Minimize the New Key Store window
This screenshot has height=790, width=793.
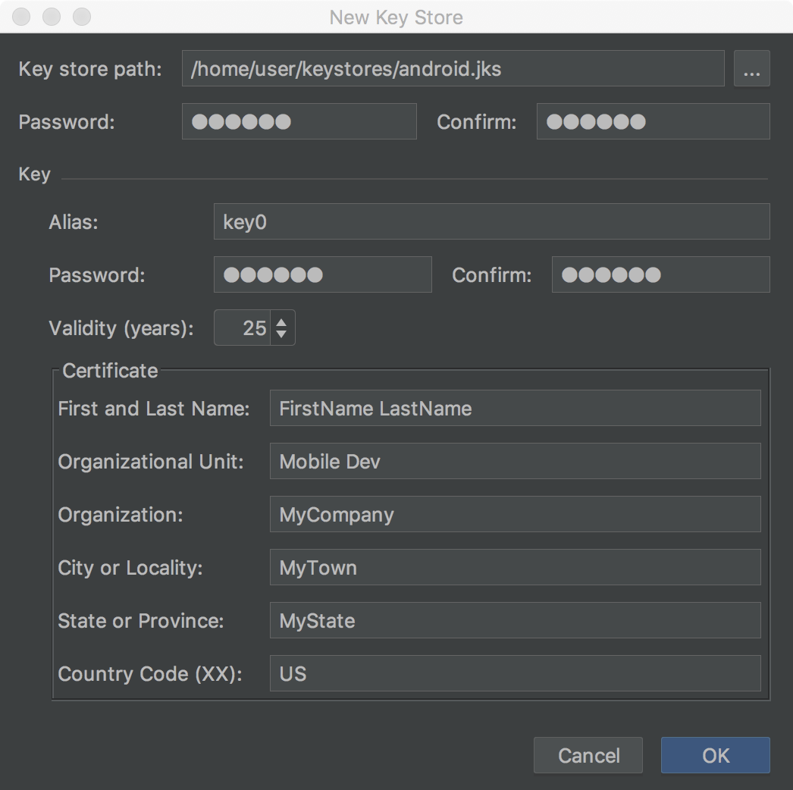click(x=52, y=17)
